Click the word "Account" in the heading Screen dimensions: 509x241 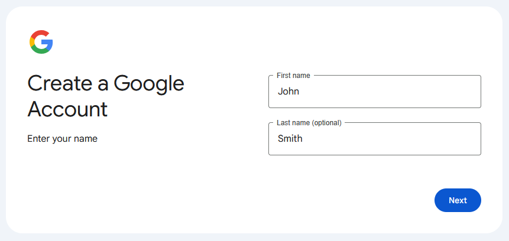(67, 109)
